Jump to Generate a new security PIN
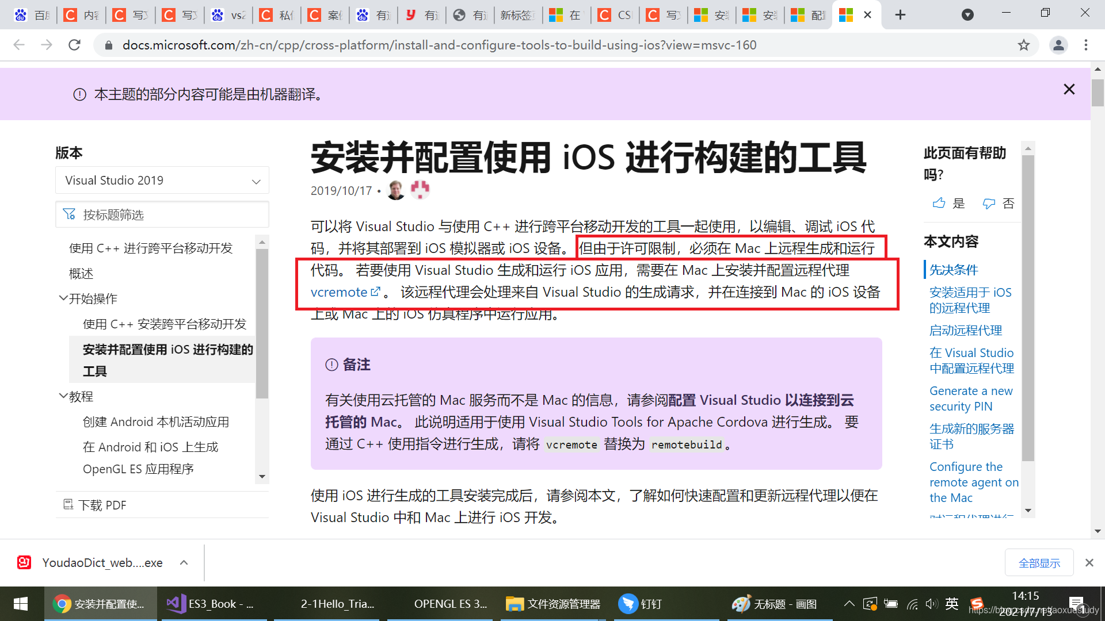 [x=971, y=398]
